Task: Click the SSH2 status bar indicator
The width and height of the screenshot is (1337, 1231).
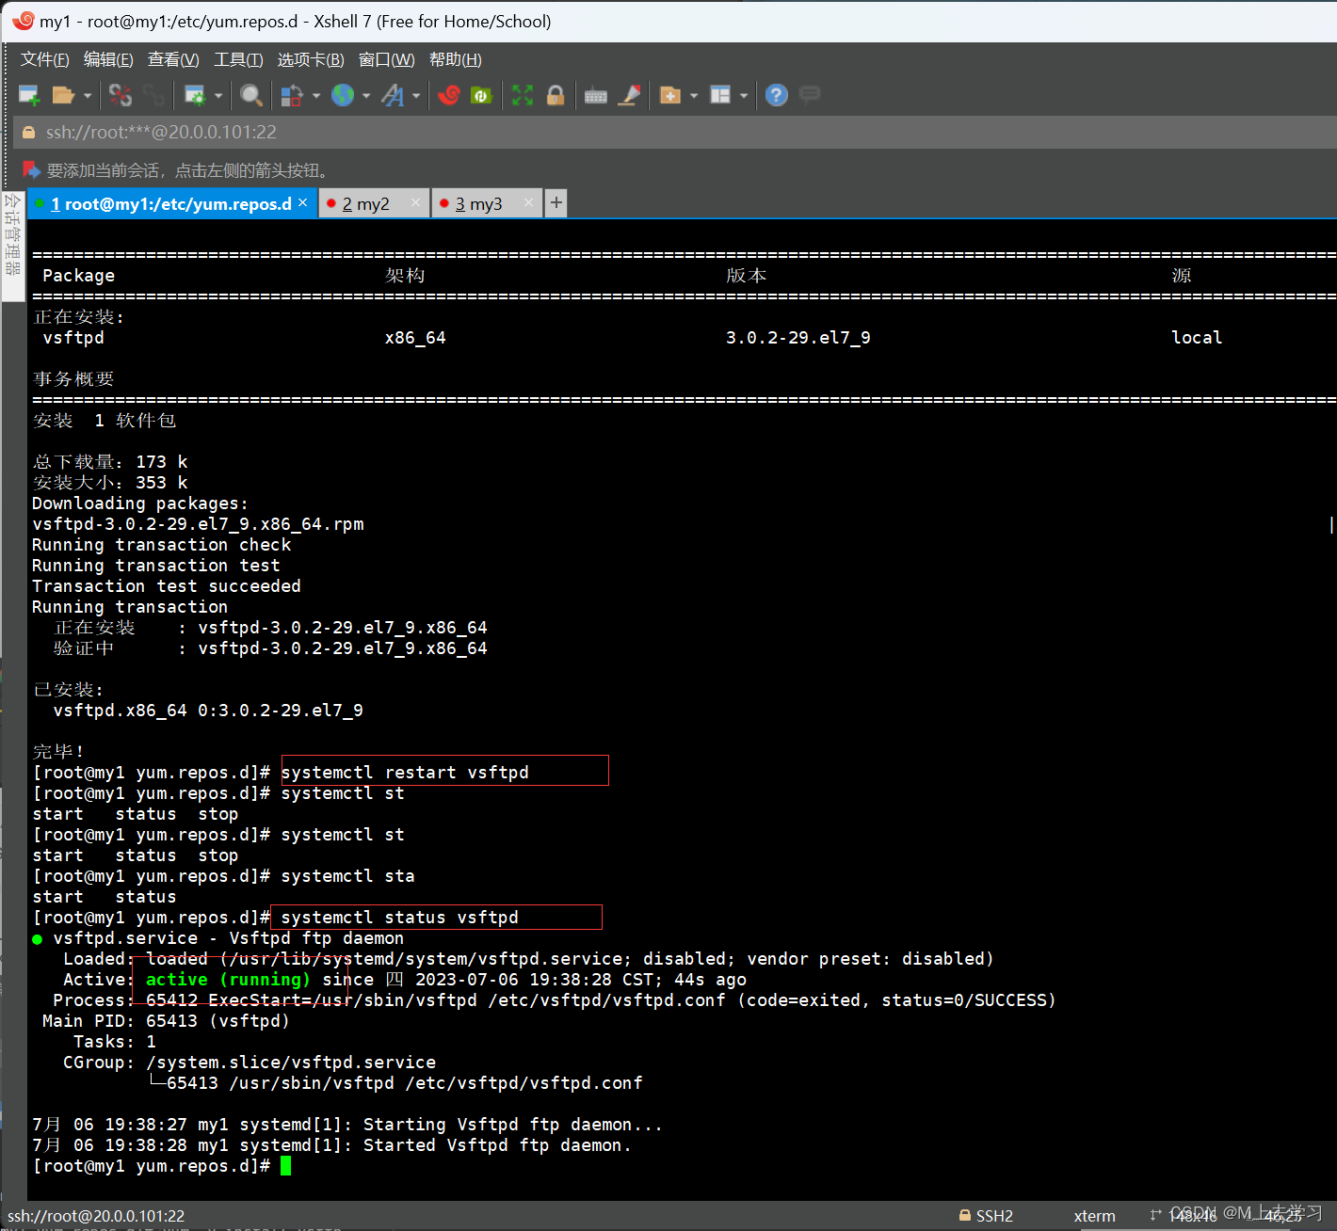Action: pyautogui.click(x=986, y=1216)
